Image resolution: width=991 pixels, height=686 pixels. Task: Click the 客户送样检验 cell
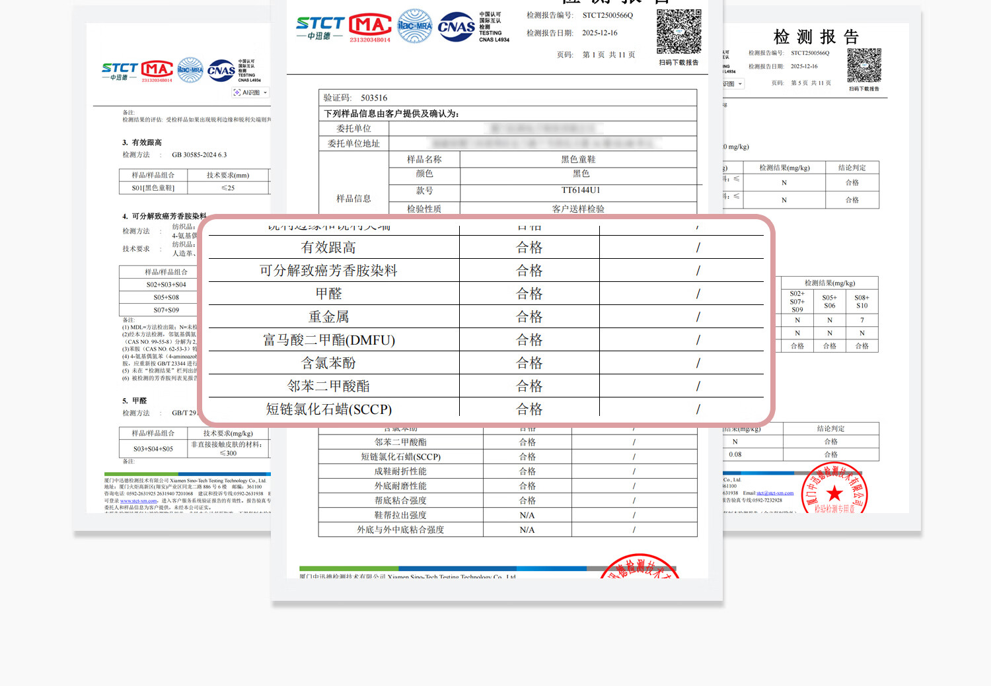tap(578, 209)
